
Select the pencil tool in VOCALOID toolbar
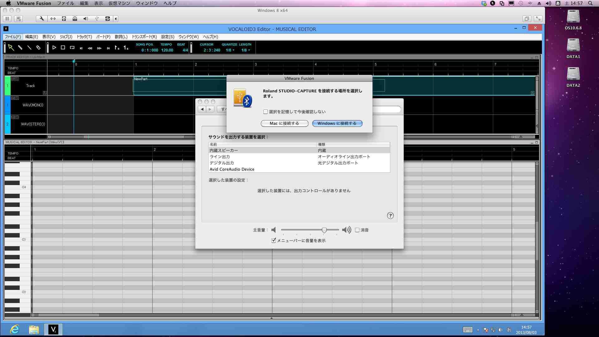20,47
